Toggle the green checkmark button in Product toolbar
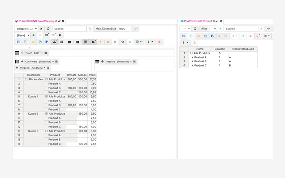Screen dimensions: 285x178 [243, 36]
